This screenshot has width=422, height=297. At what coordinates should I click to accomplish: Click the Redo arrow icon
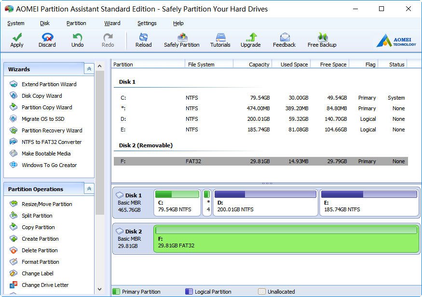[108, 37]
